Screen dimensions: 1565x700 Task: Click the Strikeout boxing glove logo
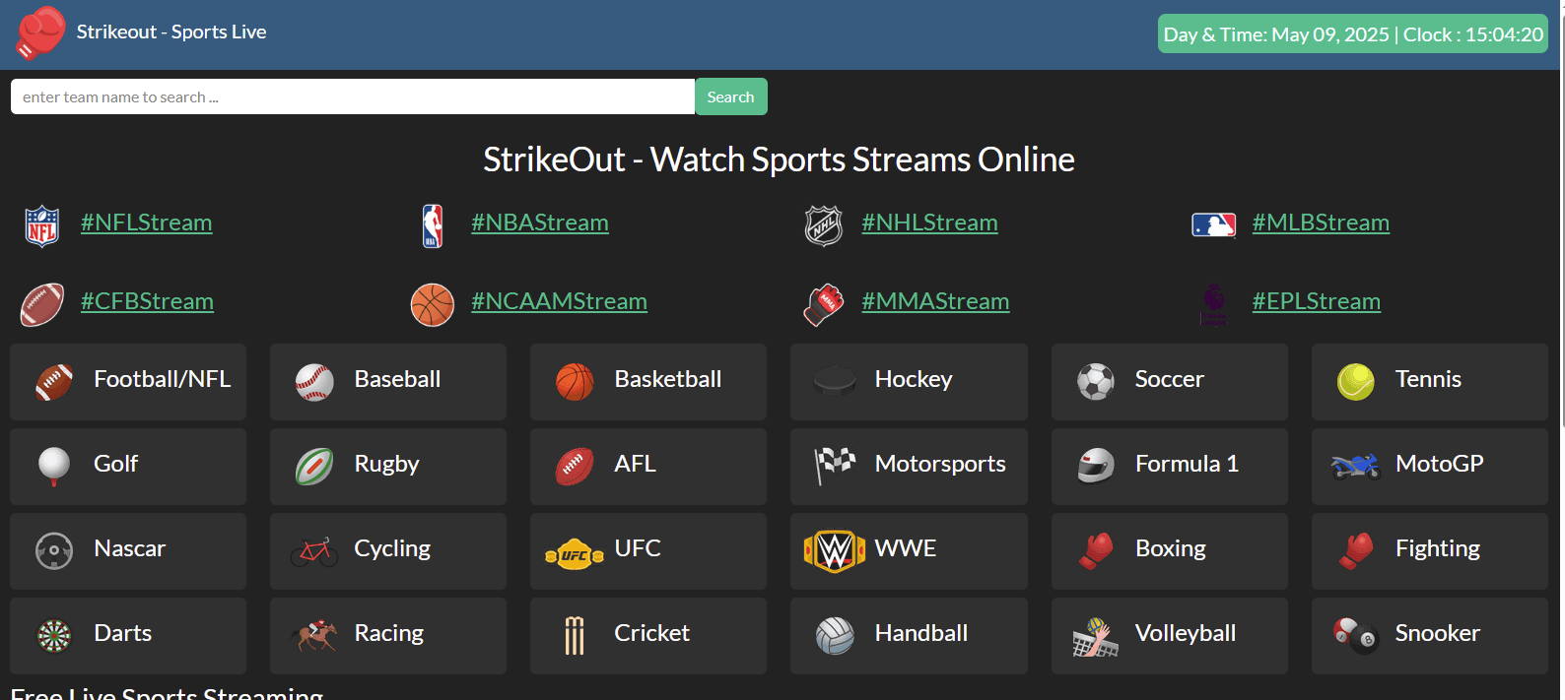point(41,32)
